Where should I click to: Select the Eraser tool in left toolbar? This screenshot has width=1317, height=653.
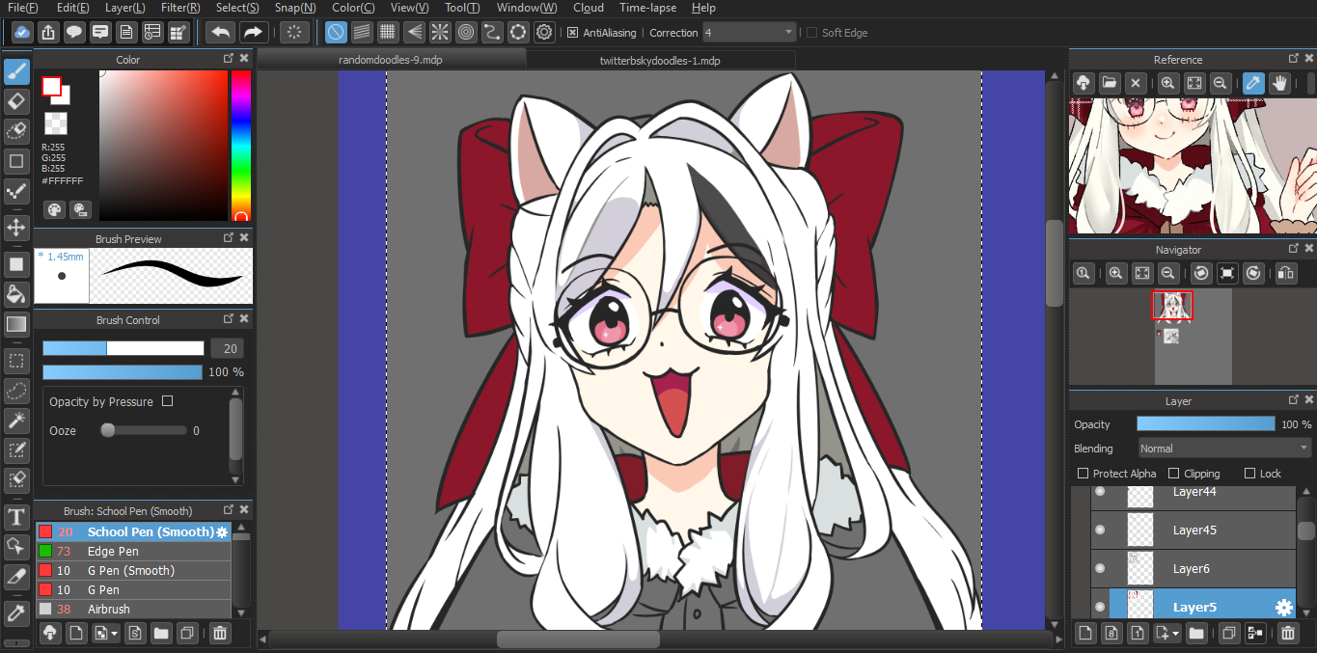pyautogui.click(x=16, y=101)
